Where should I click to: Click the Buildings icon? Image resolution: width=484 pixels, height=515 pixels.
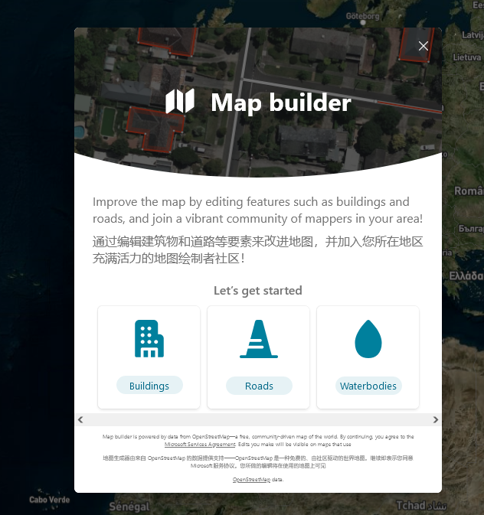pyautogui.click(x=149, y=339)
